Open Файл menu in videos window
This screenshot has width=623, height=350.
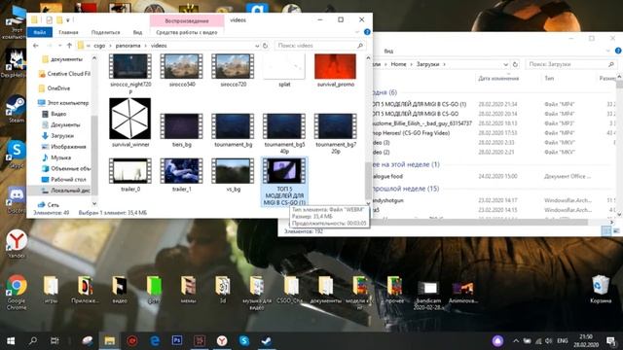tap(40, 32)
